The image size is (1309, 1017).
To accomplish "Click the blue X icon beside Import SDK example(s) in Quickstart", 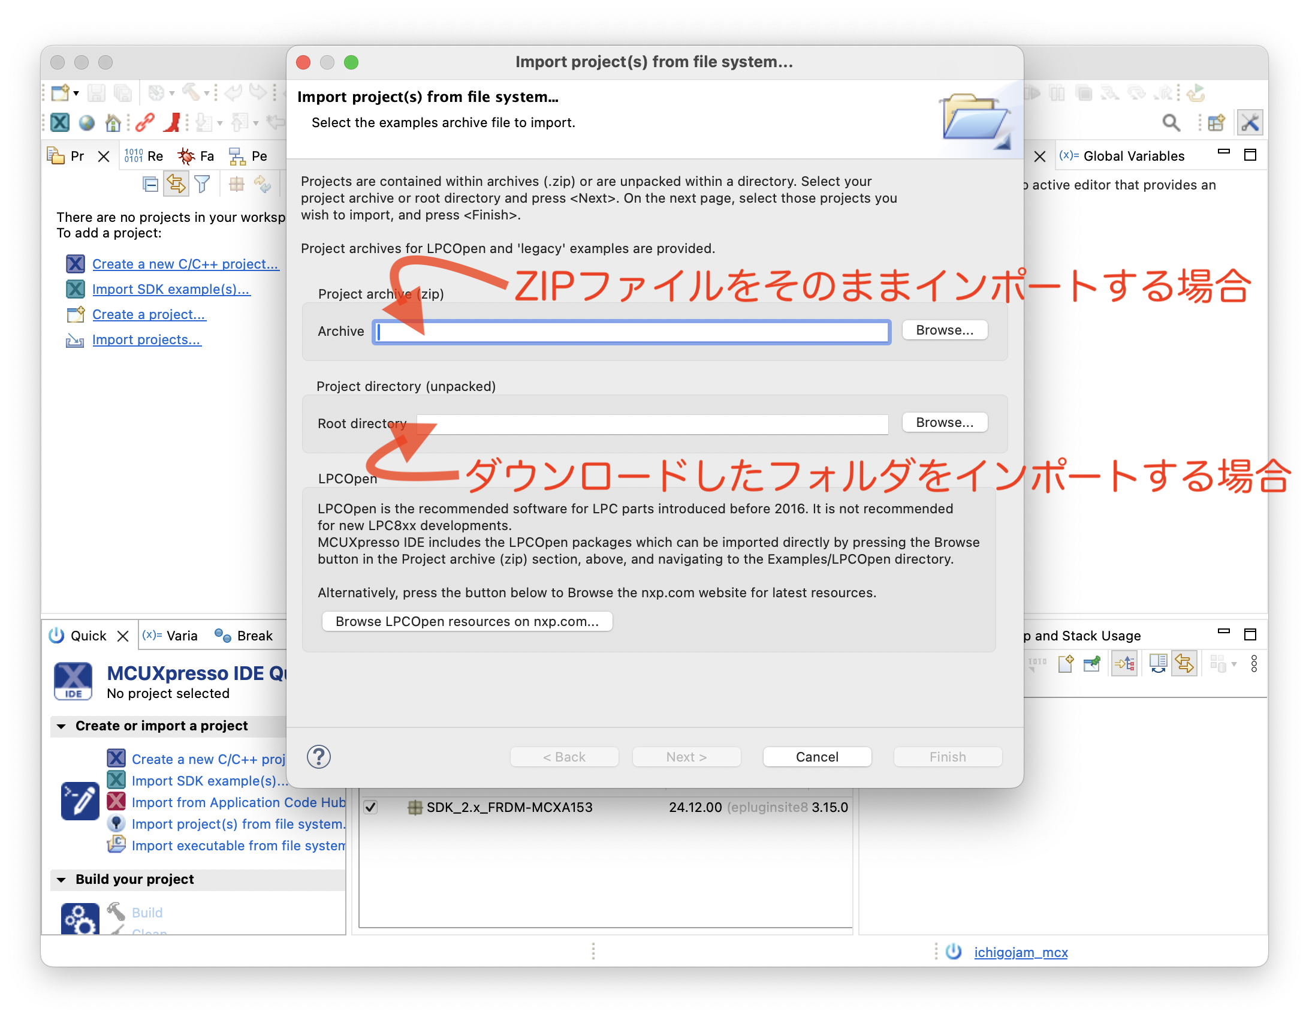I will coord(116,780).
